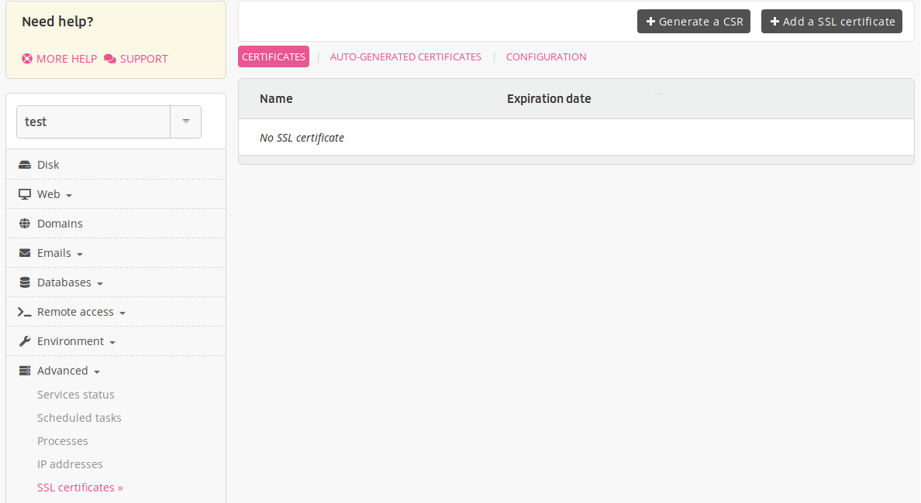Open the account selector dropdown arrow
921x503 pixels.
point(185,121)
